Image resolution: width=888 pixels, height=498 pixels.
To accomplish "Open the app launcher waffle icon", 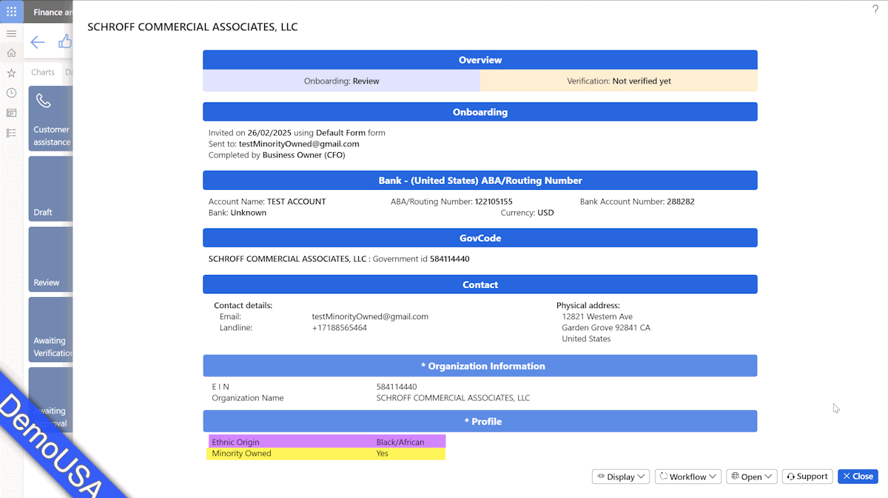I will coord(11,12).
